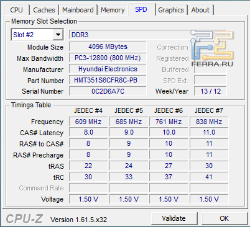250x227 pixels.
Task: Show the About tab
Action: coord(200,10)
